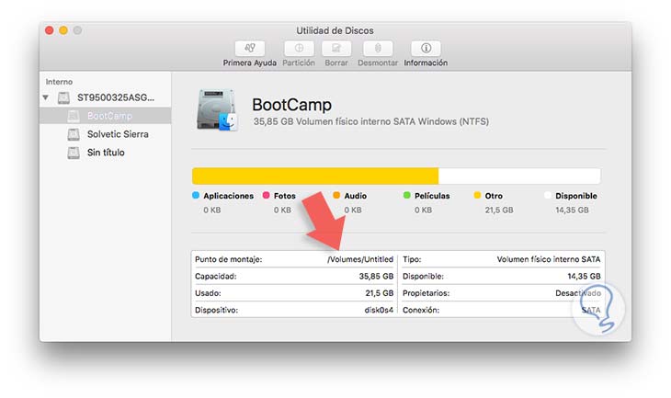
Task: Click the Capacidad value 35,85 GB
Action: point(376,277)
